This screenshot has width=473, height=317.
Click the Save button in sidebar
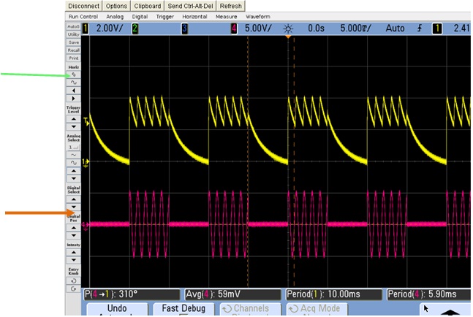tap(73, 42)
